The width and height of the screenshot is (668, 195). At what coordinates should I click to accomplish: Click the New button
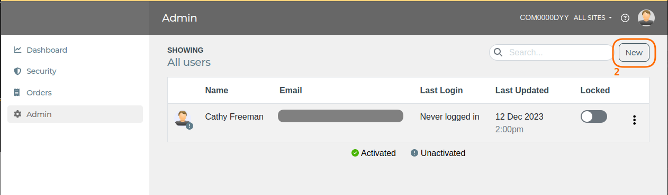click(x=634, y=53)
